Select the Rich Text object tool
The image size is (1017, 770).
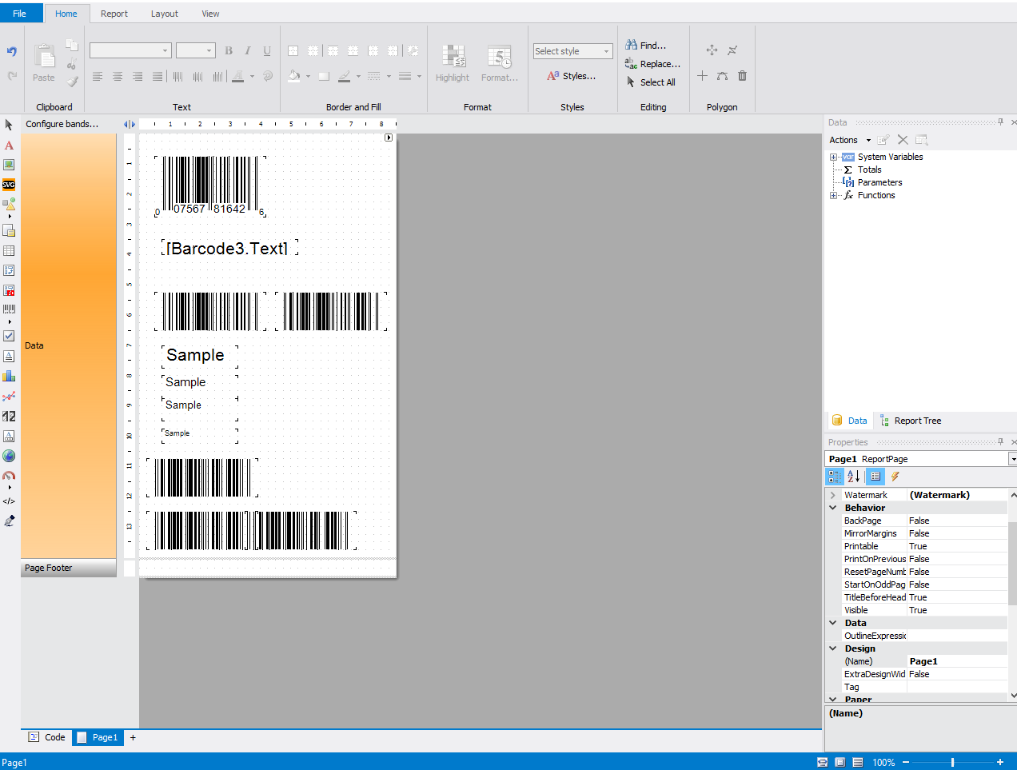tap(9, 356)
